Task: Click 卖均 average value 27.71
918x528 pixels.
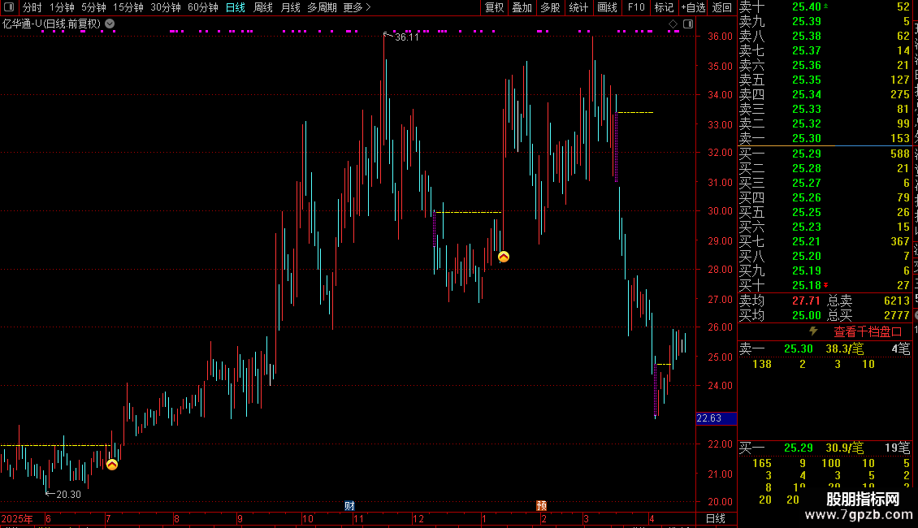Action: coord(806,301)
